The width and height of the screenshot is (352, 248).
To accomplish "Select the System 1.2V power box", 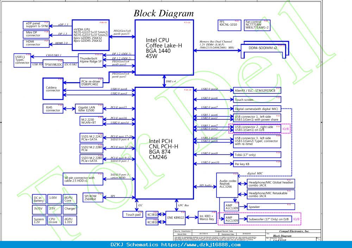I will 39,220.
